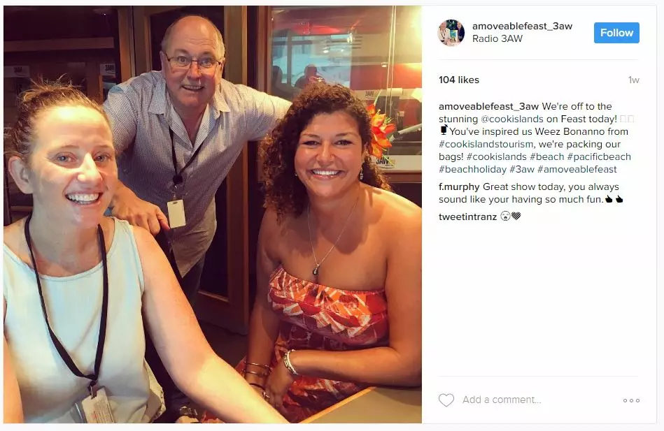
Task: Open tweetintranz commenter profile
Action: click(x=467, y=217)
